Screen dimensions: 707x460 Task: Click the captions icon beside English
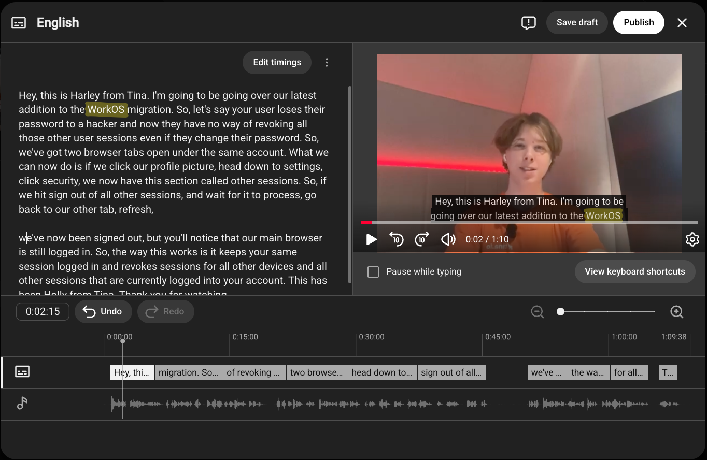tap(19, 23)
